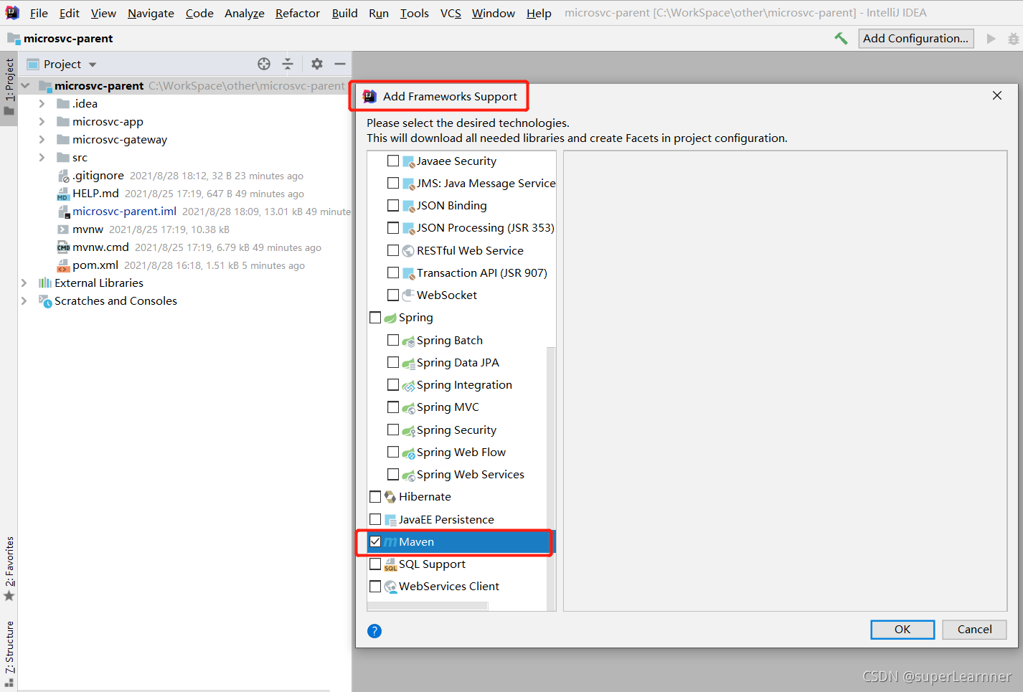Click the RESTful Web Service globe icon

pos(408,251)
